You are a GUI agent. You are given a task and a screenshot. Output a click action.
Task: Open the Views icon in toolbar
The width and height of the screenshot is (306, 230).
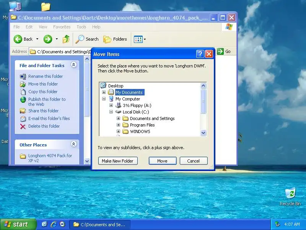click(x=138, y=39)
